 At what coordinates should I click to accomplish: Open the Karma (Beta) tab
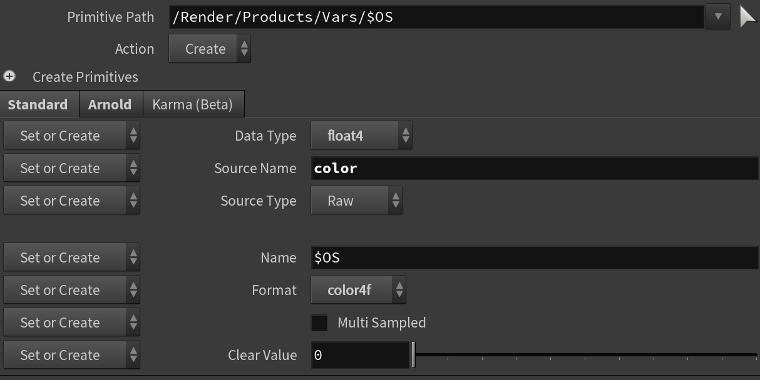click(x=192, y=104)
